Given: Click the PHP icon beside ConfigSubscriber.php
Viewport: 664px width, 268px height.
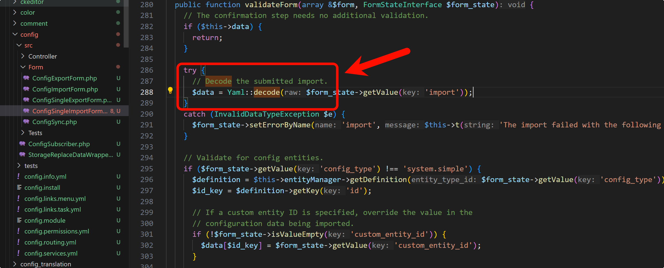Looking at the screenshot, I should [22, 144].
